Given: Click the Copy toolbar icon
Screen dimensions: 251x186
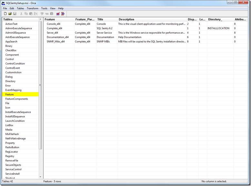Looking at the screenshot, I should [x=26, y=14].
